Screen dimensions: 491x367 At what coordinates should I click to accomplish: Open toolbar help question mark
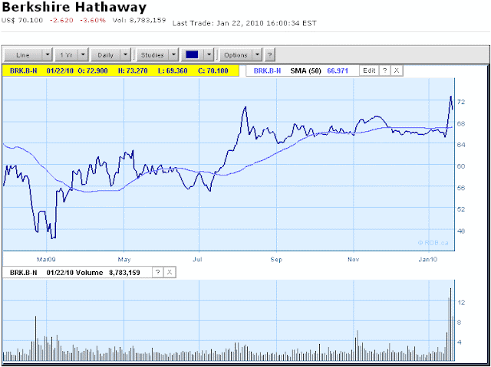[269, 55]
